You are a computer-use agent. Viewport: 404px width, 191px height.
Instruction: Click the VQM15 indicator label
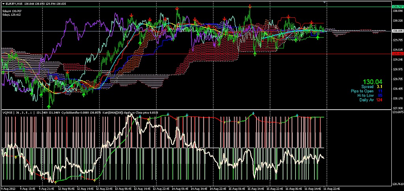8,112
